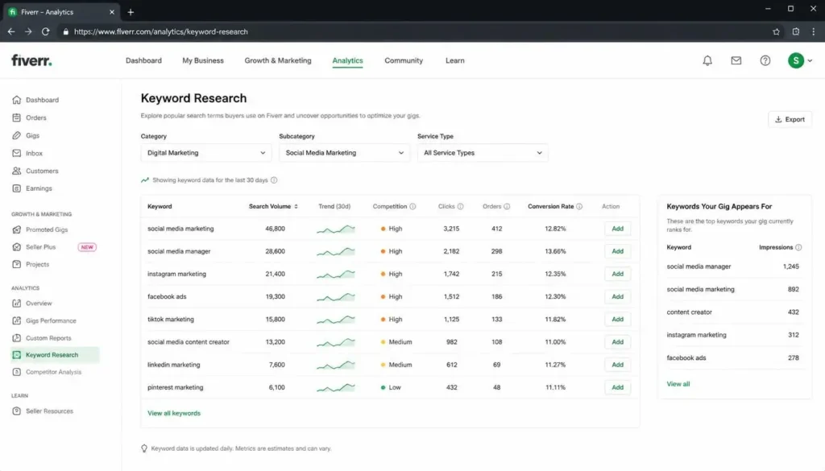The height and width of the screenshot is (471, 825).
Task: Open Gigs Performance in sidebar
Action: (51, 320)
